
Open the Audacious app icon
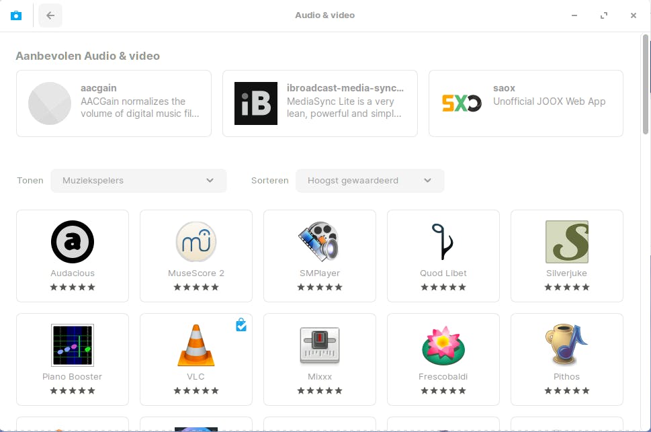pos(73,242)
